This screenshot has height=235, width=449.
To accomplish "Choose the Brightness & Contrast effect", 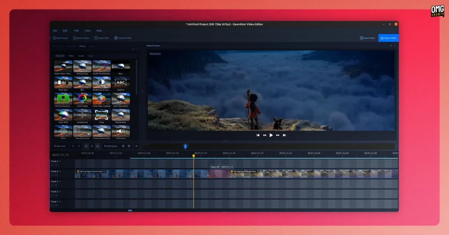I will 102,83.
